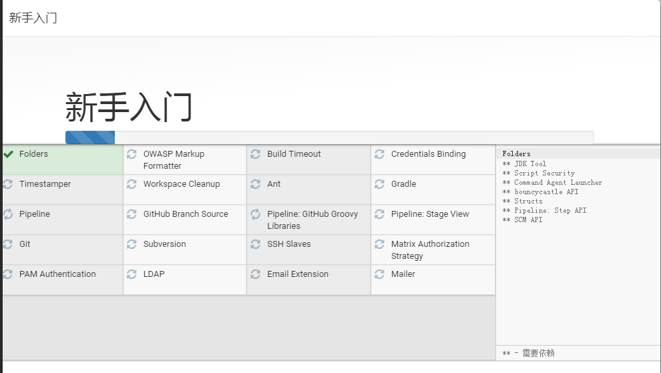Viewport: 661px width, 373px height.
Task: Click the pending sync icon beside OWASP Markup Formatter
Action: tap(132, 154)
